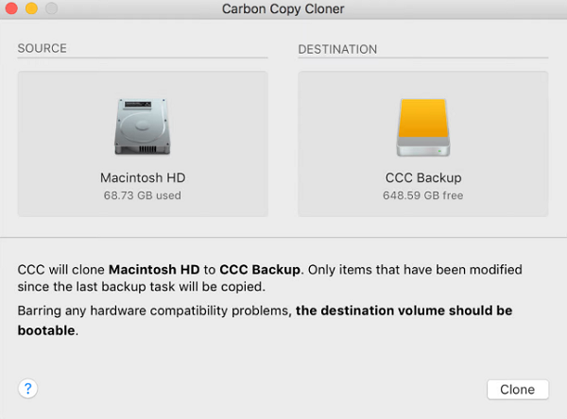Click the DESTINATION section heading
567x419 pixels.
(337, 48)
